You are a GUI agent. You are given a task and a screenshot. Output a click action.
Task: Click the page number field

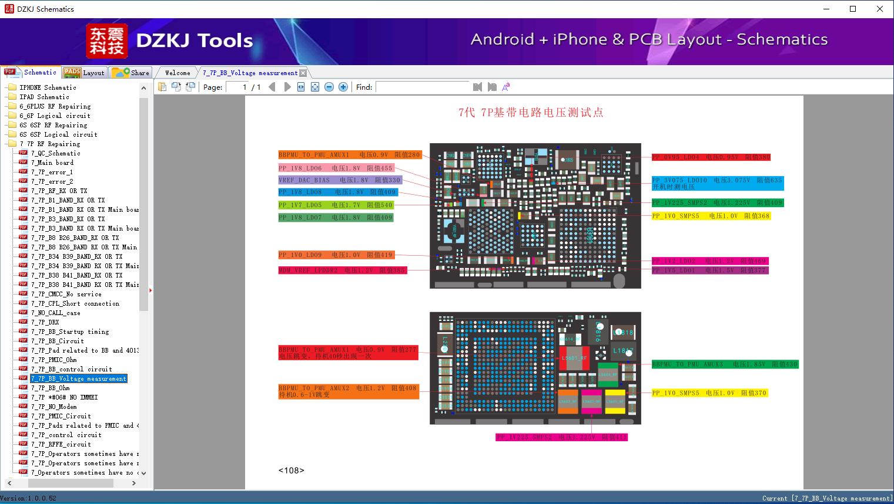pyautogui.click(x=239, y=87)
